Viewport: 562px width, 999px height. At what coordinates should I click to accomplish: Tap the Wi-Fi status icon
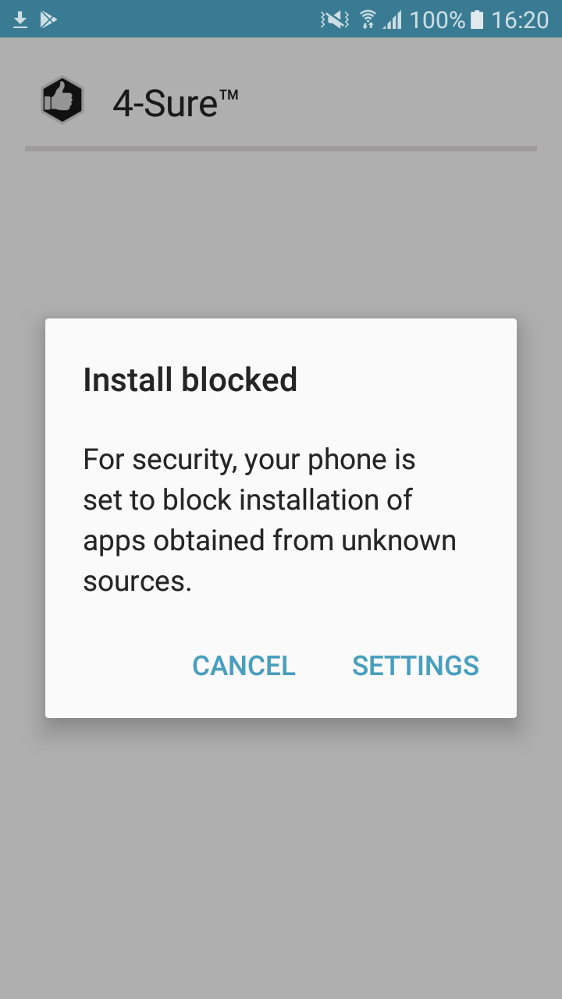[x=368, y=20]
